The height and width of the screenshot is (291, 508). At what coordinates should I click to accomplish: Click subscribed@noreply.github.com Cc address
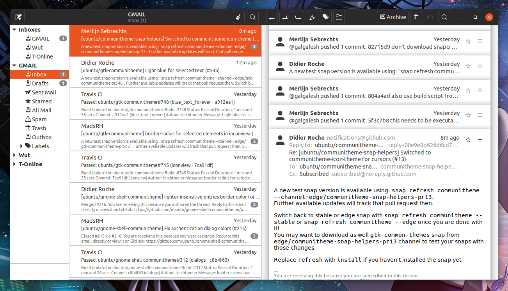click(x=374, y=174)
